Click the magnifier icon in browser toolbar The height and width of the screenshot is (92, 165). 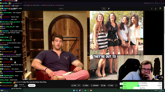[x=144, y=3]
